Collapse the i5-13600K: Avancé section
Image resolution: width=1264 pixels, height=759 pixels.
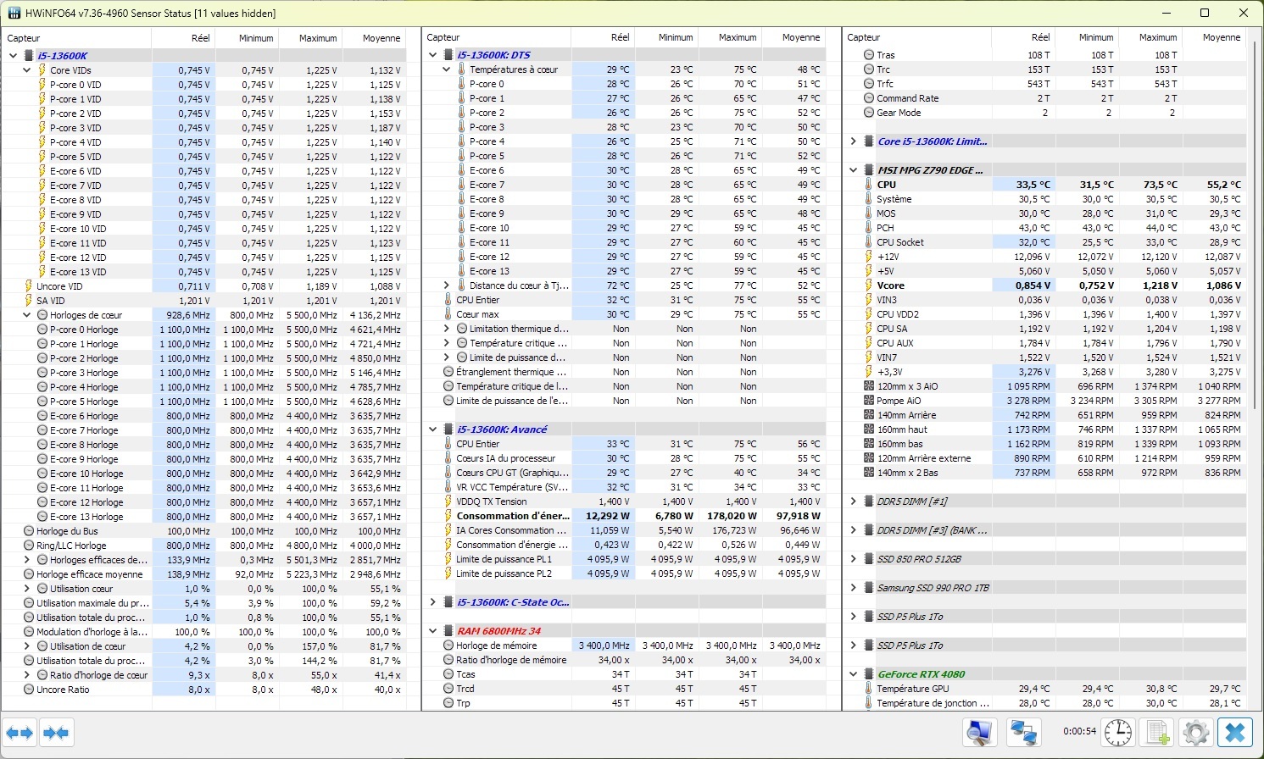432,429
